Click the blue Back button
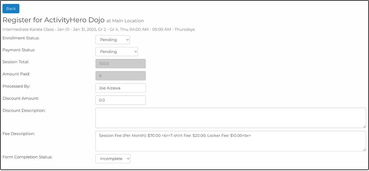The width and height of the screenshot is (369, 171). point(11,9)
